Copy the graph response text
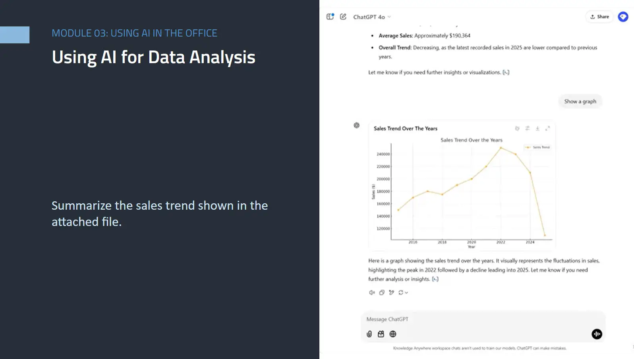634x359 pixels. click(x=382, y=293)
